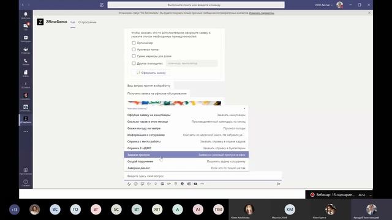Screen dimensions: 392x220
Task: Open Chat in the Teams sidebar
Action: pyautogui.click(x=26, y=27)
